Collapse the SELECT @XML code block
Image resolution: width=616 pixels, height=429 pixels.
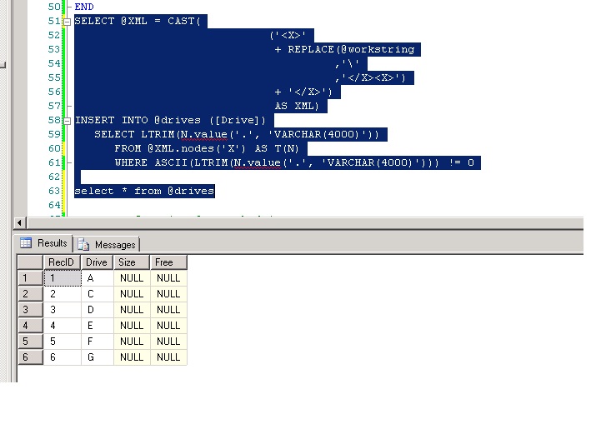[68, 22]
